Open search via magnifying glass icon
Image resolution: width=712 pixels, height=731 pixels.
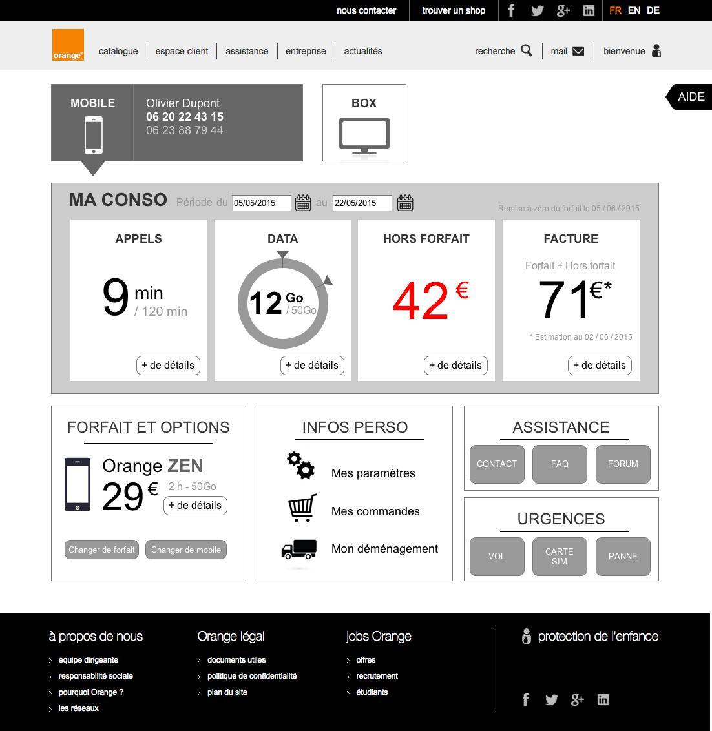pos(527,50)
